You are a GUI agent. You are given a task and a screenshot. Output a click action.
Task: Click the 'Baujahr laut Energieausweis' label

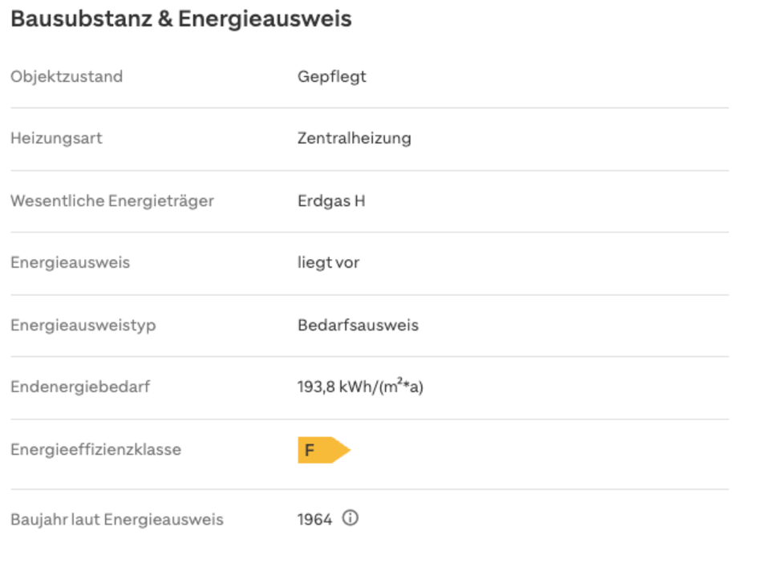click(x=116, y=520)
